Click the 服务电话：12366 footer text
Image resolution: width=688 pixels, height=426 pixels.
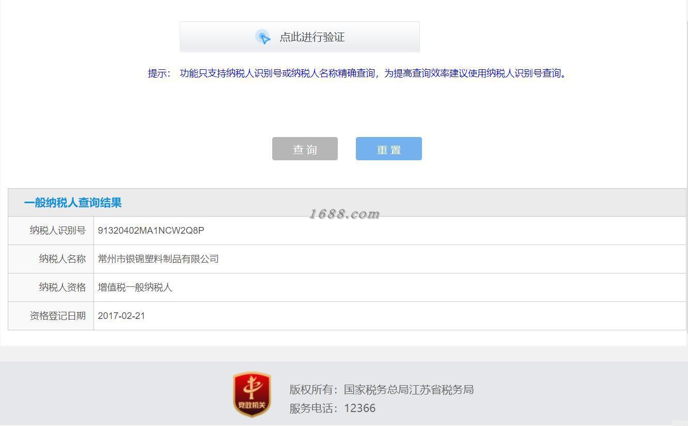[333, 408]
